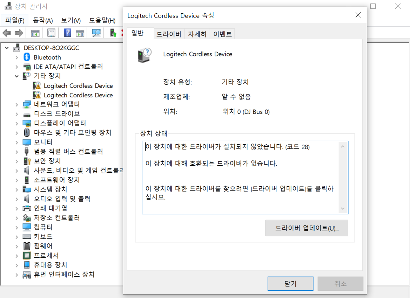Expand the 컴퓨터 category

[x=17, y=228]
